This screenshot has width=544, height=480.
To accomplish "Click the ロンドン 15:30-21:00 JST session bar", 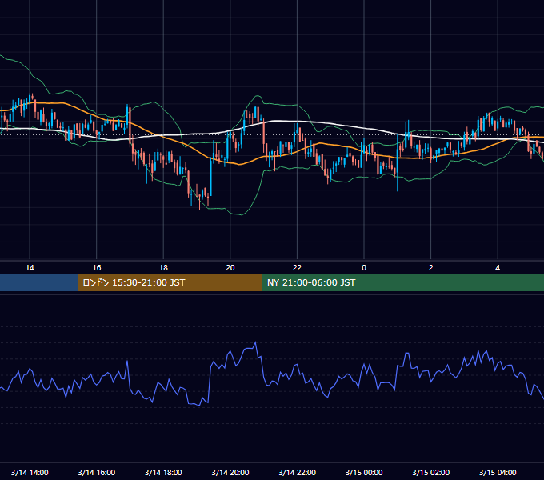I will coord(170,282).
